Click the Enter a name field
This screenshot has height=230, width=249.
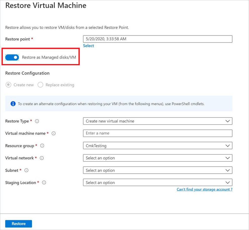(157, 133)
